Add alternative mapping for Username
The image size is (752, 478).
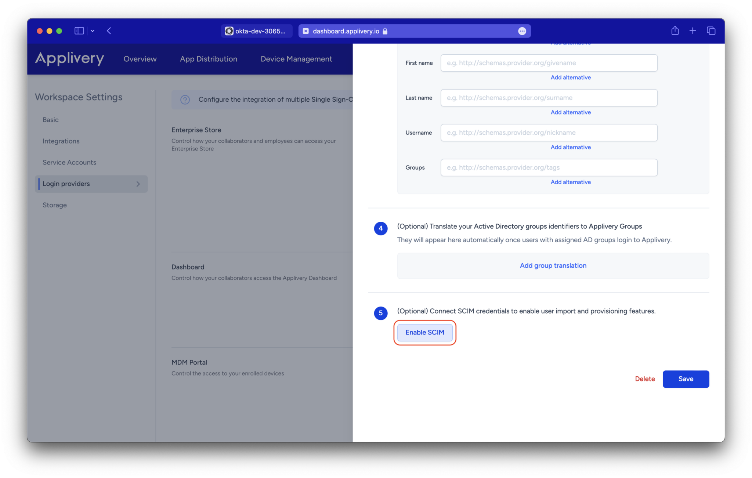(x=570, y=147)
